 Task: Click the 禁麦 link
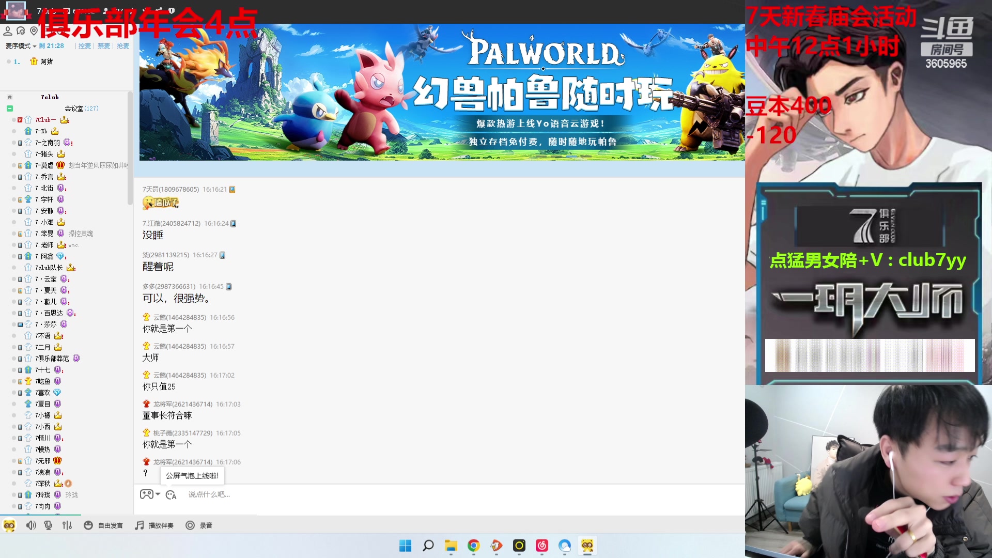tap(104, 46)
